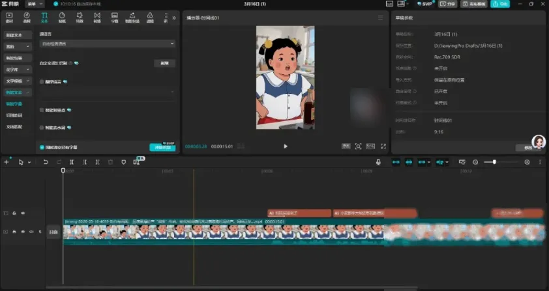Image resolution: width=549 pixels, height=291 pixels.
Task: Click the fullscreen icon in the player
Action: coord(383,146)
